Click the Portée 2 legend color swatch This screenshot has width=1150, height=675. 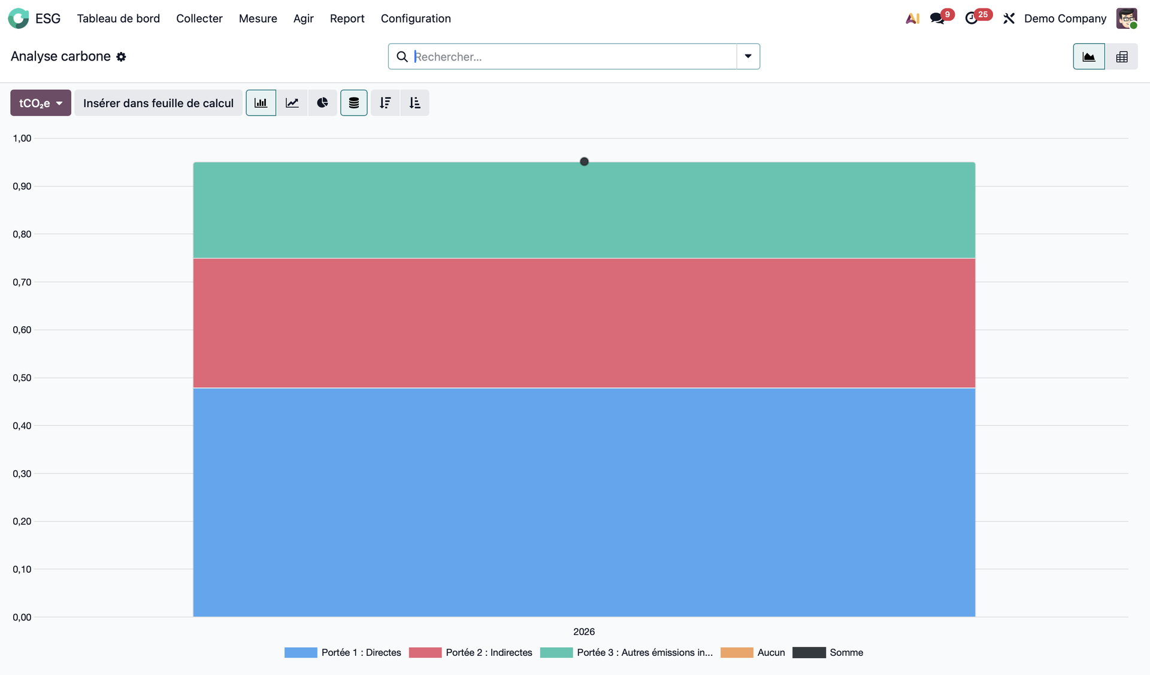pos(425,652)
